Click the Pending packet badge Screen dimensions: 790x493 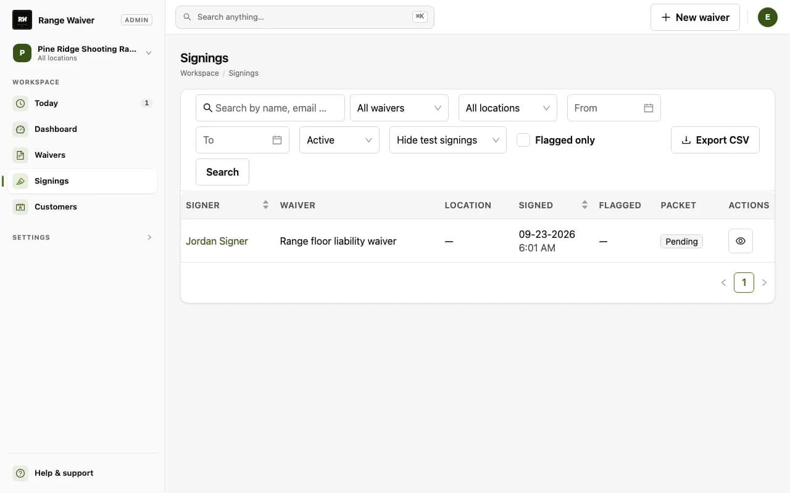681,242
